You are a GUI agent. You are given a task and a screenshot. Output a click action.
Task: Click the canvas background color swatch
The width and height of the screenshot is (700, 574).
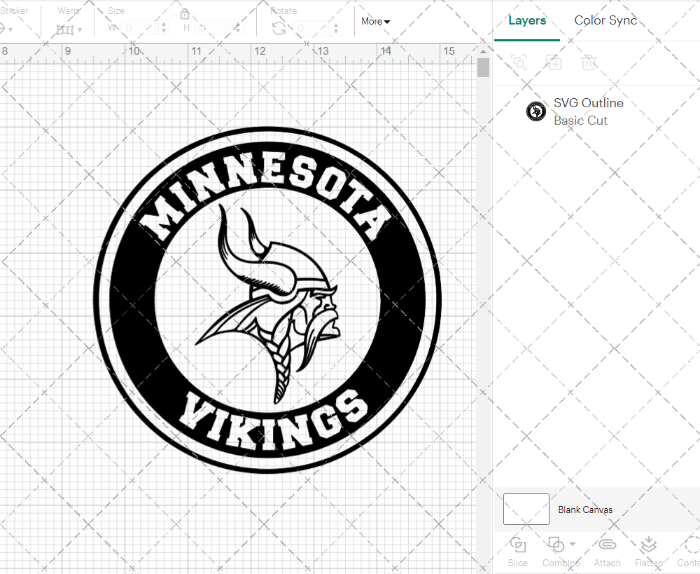pos(525,510)
